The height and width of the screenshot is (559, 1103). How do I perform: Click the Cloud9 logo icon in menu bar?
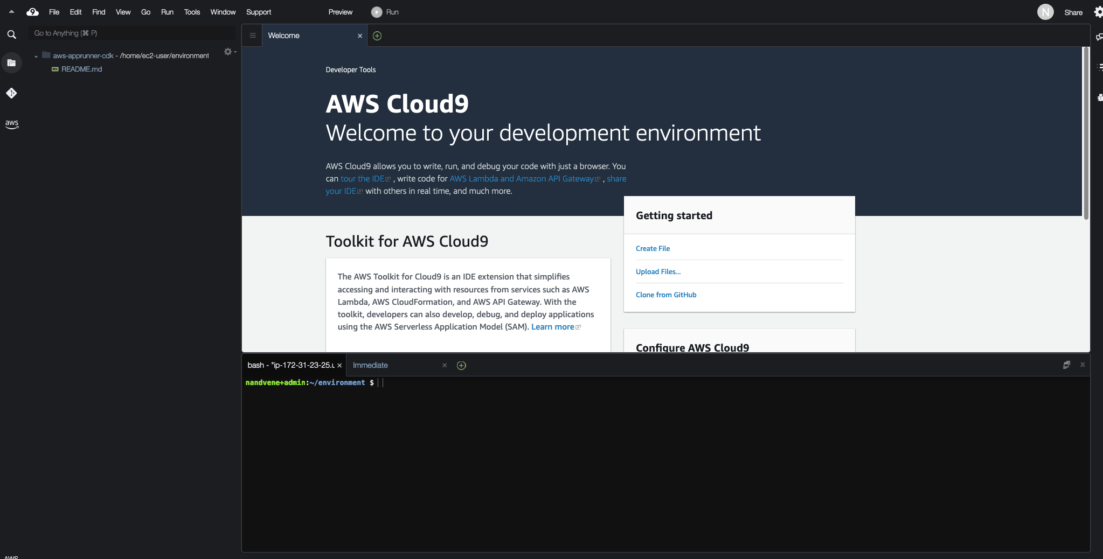[32, 12]
